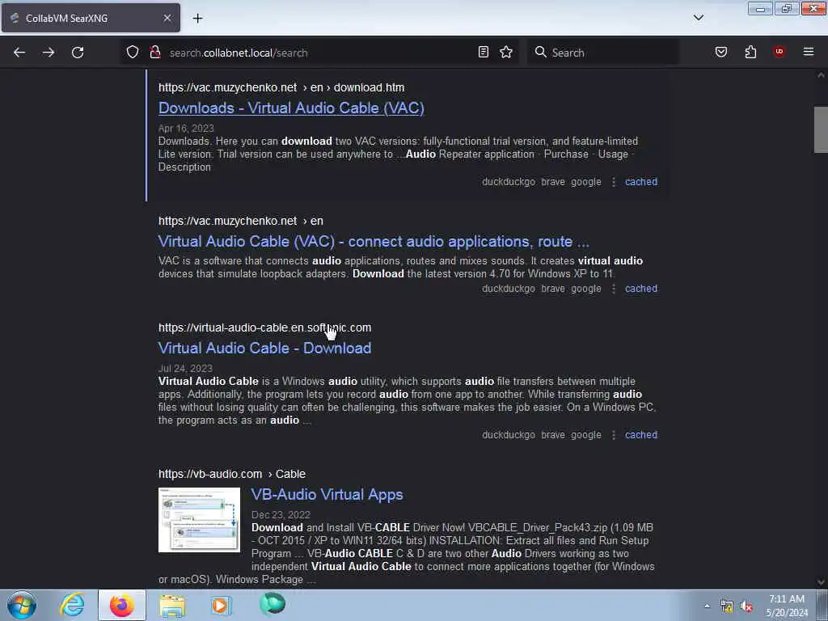
Task: Close the CollabVM SearXNG tab
Action: pos(167,18)
